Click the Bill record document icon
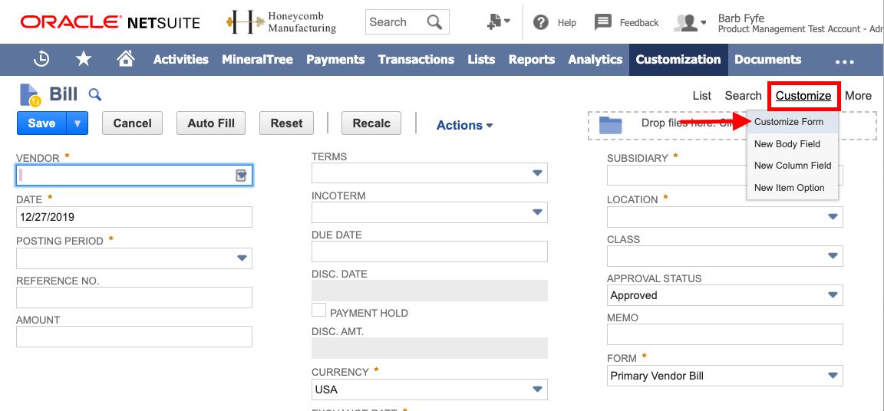Screen dimensions: 884x411 (x=29, y=94)
